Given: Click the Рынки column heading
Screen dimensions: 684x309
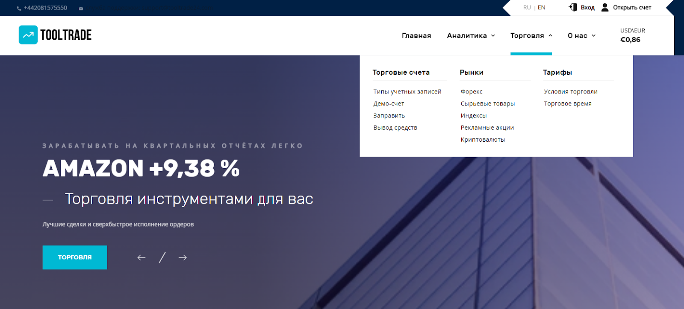Looking at the screenshot, I should [x=472, y=73].
